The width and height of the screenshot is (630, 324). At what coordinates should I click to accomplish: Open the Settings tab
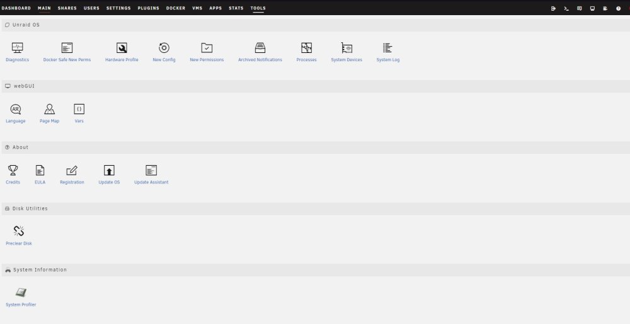click(118, 8)
